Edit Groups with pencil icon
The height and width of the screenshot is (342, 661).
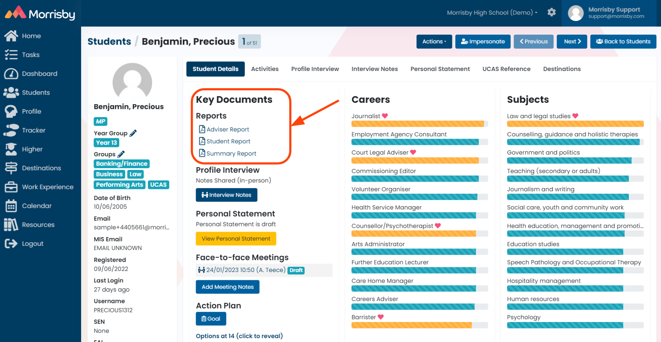(x=121, y=154)
